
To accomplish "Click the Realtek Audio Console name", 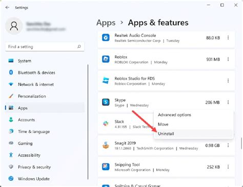I will tap(135, 35).
